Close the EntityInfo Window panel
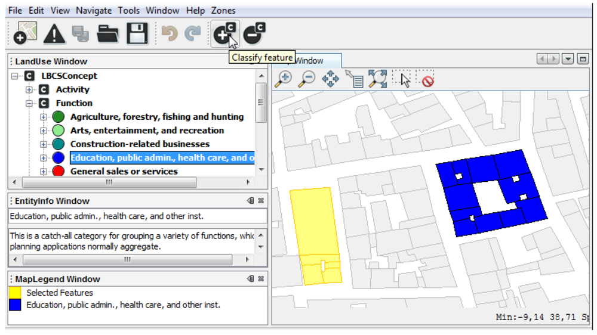The height and width of the screenshot is (335, 597). (261, 200)
